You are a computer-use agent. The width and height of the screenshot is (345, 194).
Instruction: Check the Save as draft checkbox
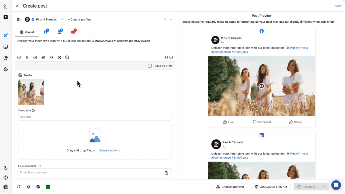pyautogui.click(x=150, y=66)
